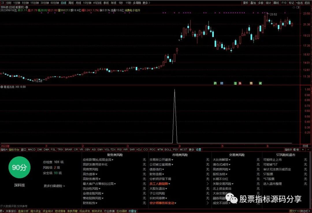This screenshot has height=213, width=312.
Task: Click the 返回 button
Action: tap(307, 3)
